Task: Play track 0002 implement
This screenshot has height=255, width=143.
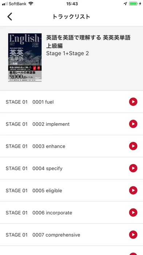Action: [133, 124]
